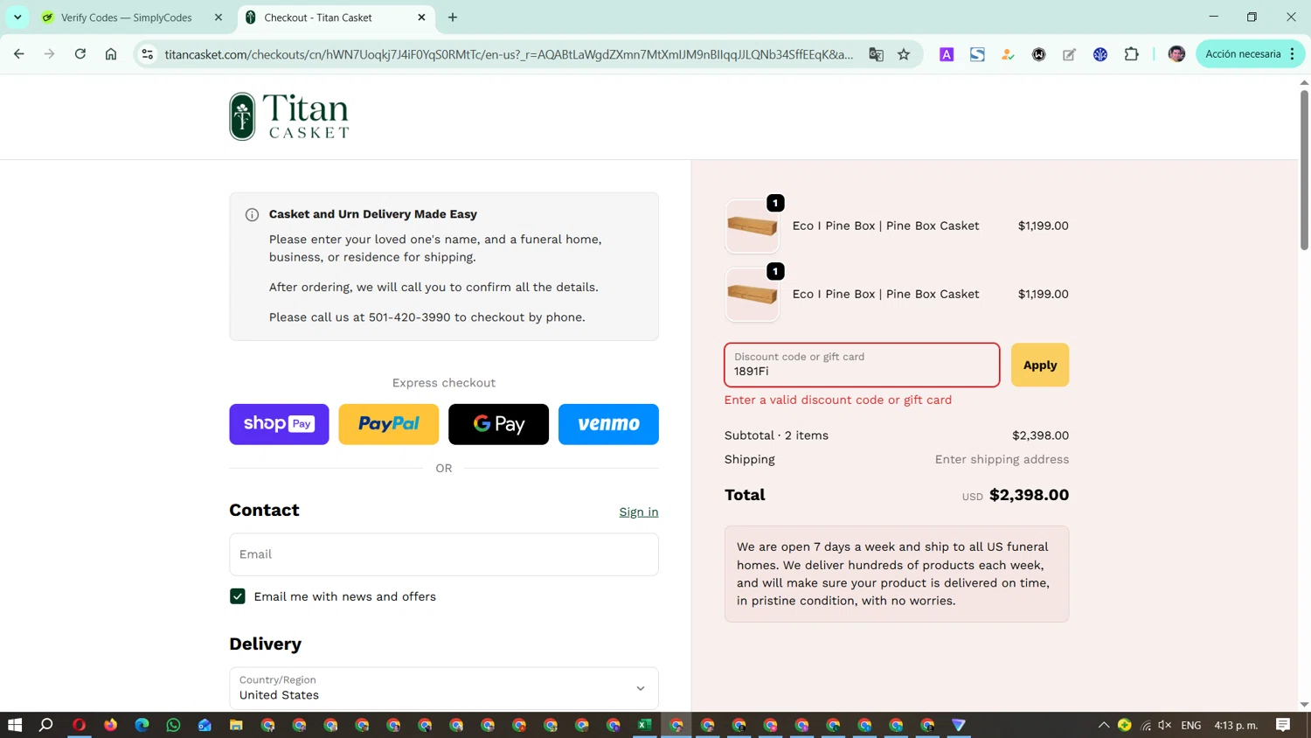This screenshot has width=1311, height=738.
Task: Click the ENG language indicator
Action: pyautogui.click(x=1190, y=725)
